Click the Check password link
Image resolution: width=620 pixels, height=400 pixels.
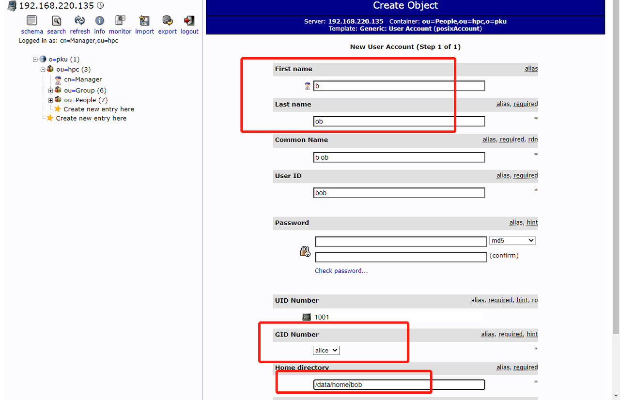coord(341,271)
